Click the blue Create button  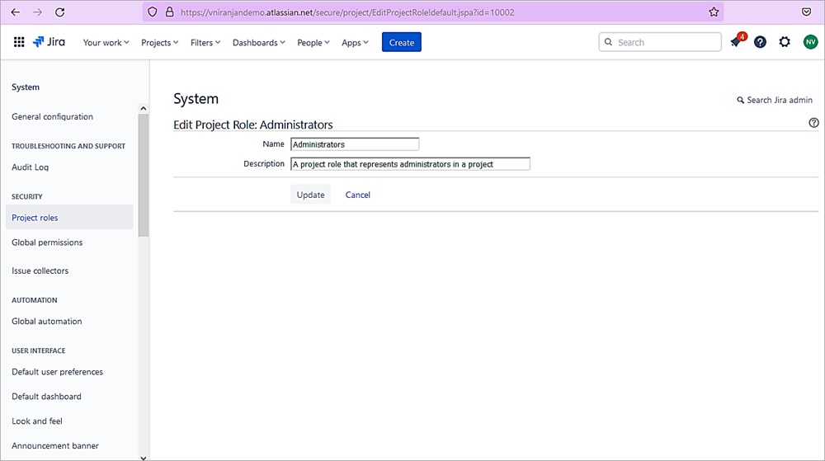point(401,42)
